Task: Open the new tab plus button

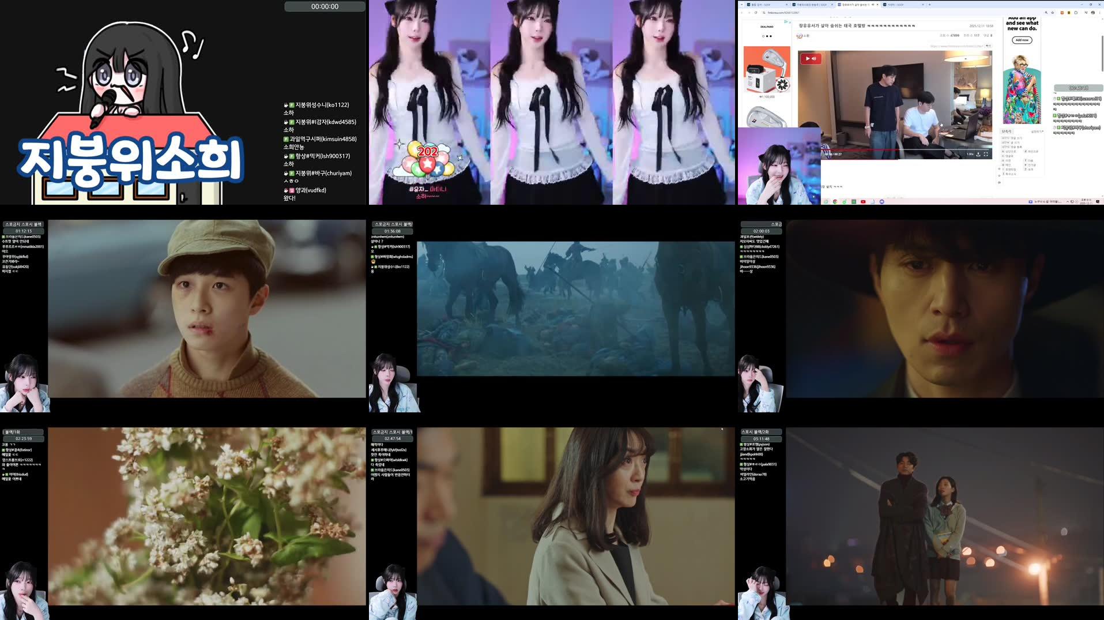Action: click(929, 5)
